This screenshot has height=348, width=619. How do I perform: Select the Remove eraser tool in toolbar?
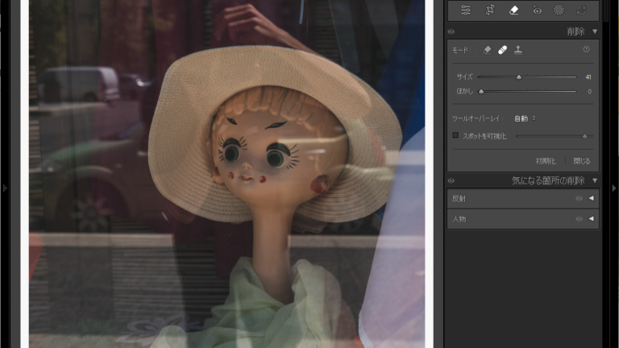click(x=513, y=10)
